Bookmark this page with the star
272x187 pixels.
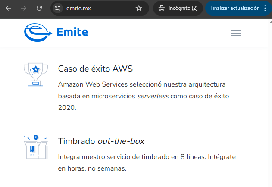(138, 8)
